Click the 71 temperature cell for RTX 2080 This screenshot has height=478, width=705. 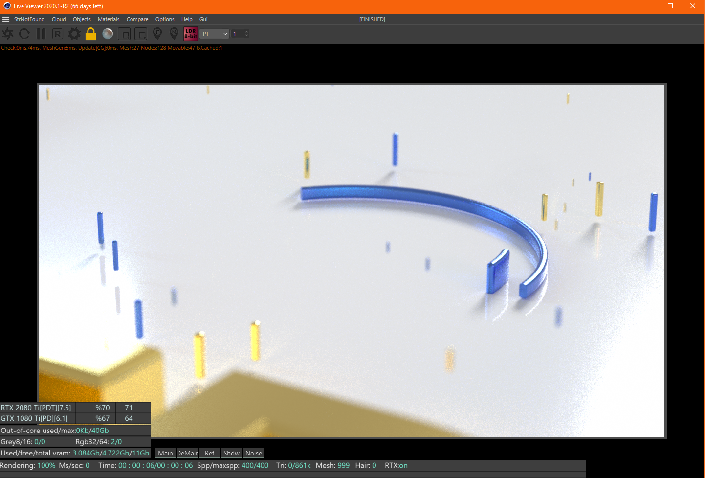(x=129, y=408)
